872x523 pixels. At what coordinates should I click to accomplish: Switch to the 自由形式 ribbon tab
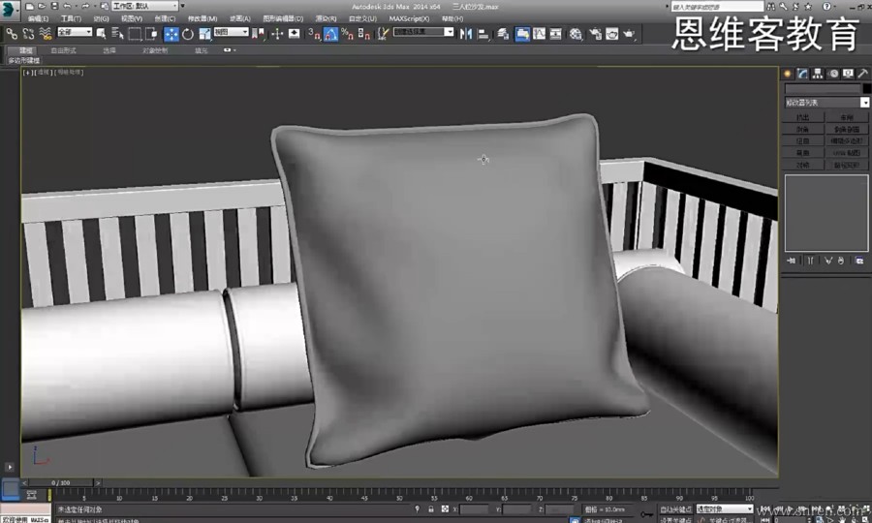click(63, 49)
